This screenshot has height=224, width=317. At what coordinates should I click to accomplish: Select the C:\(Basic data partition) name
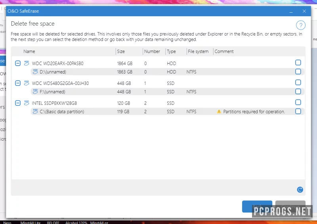[x=62, y=112]
